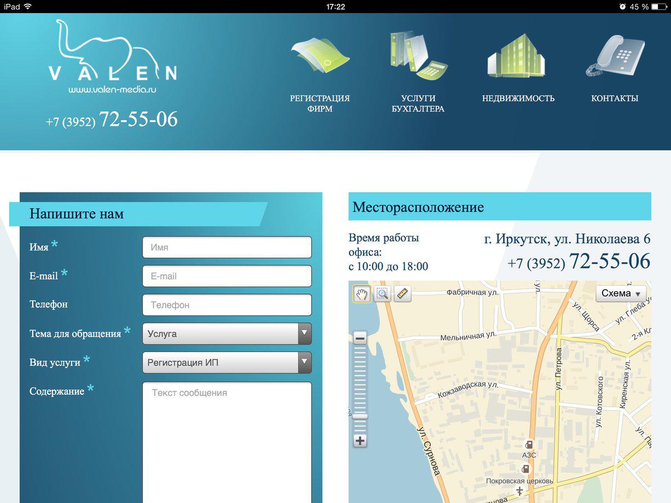Click the map zoom level slider handle
This screenshot has width=671, height=503.
(360, 417)
